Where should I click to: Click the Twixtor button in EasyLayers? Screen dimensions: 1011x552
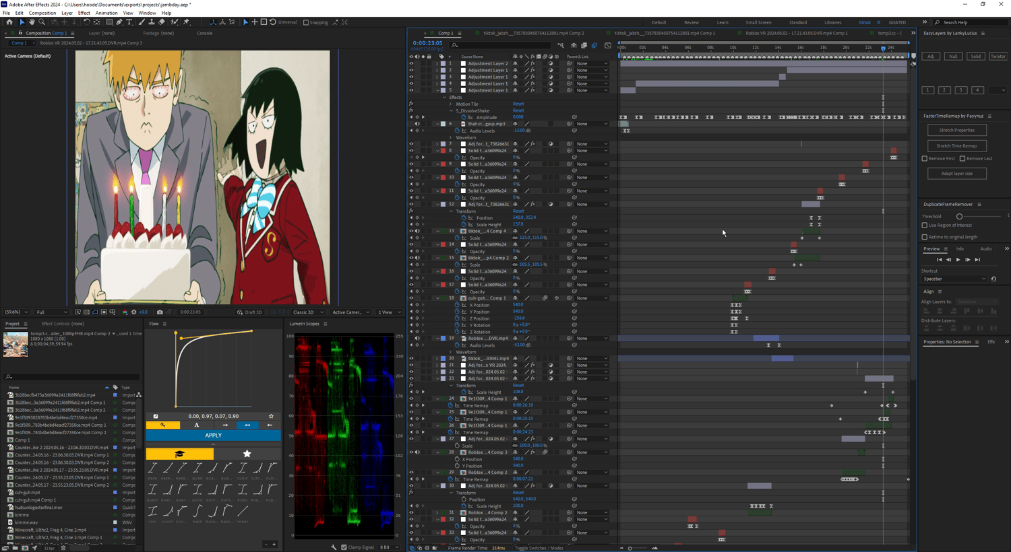tap(998, 57)
